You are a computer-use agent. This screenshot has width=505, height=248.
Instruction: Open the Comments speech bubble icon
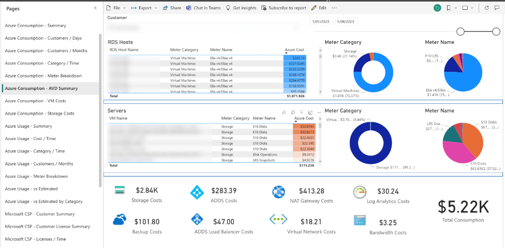pyautogui.click(x=497, y=8)
